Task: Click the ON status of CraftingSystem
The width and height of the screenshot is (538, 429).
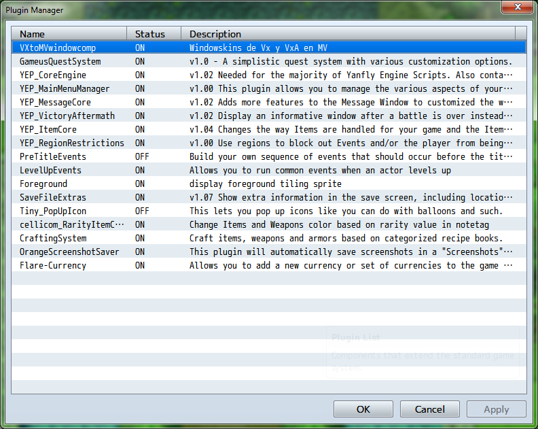Action: tap(140, 238)
